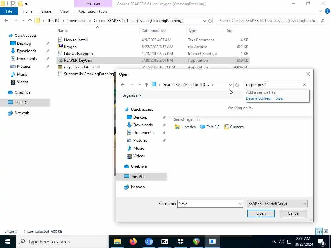Open Windows Security shield taskbar icon

(x=181, y=242)
